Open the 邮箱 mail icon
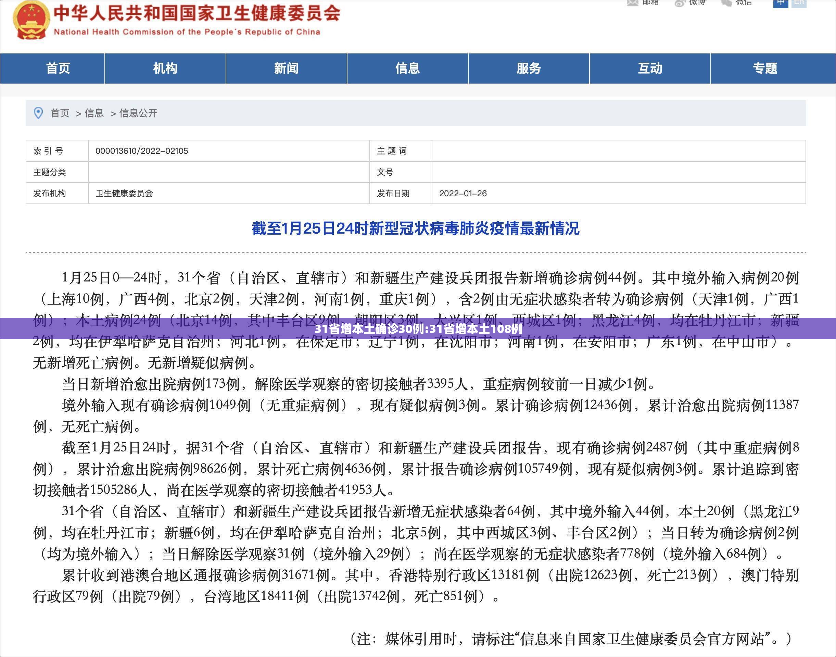 [x=632, y=3]
